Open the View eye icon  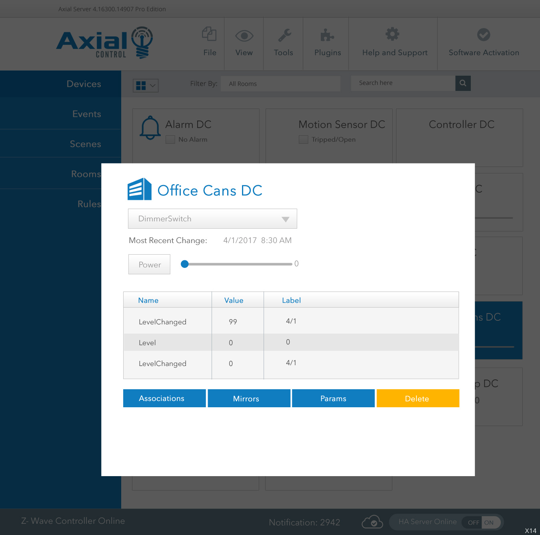coord(244,36)
